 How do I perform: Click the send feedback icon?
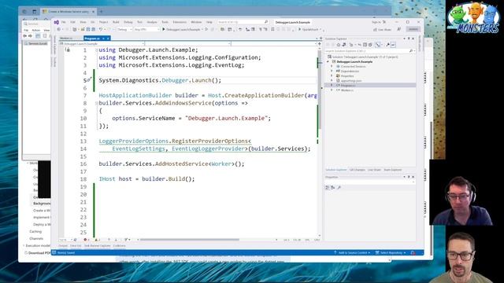coord(399,30)
